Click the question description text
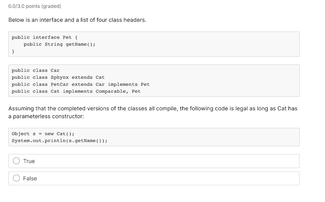The height and width of the screenshot is (202, 325). click(x=77, y=20)
